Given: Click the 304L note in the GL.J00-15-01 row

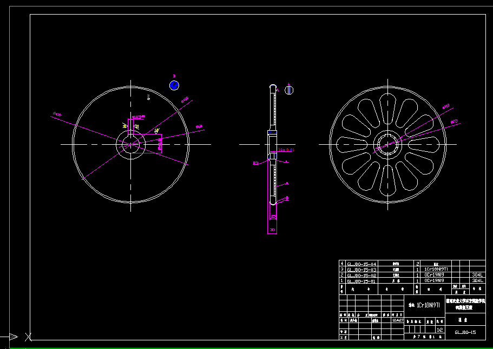Looking at the screenshot, I should [477, 280].
